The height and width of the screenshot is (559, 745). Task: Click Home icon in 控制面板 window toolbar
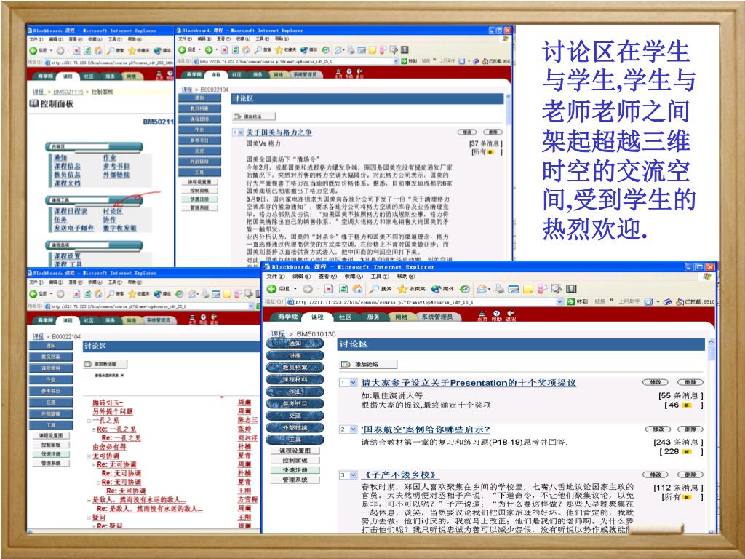[x=98, y=50]
